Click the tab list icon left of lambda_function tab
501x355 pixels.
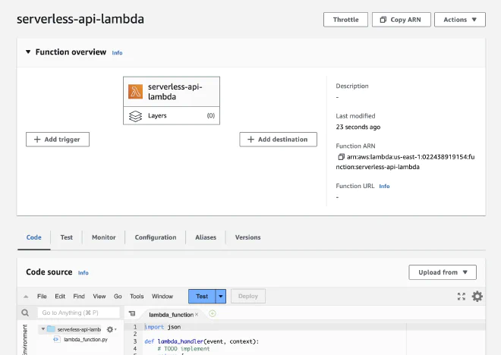pyautogui.click(x=132, y=314)
